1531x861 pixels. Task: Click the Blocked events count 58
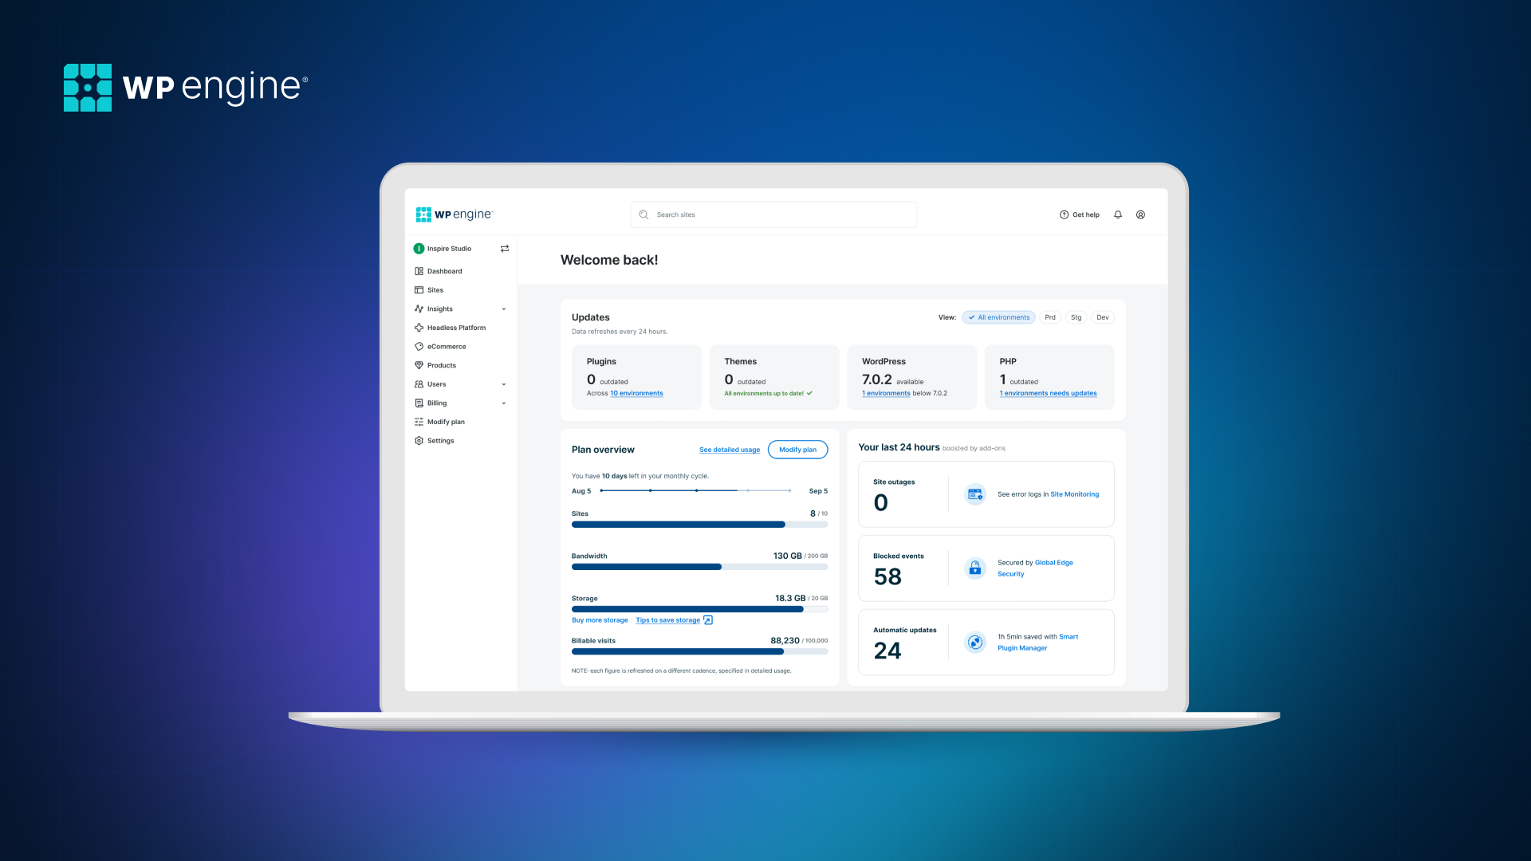tap(888, 576)
